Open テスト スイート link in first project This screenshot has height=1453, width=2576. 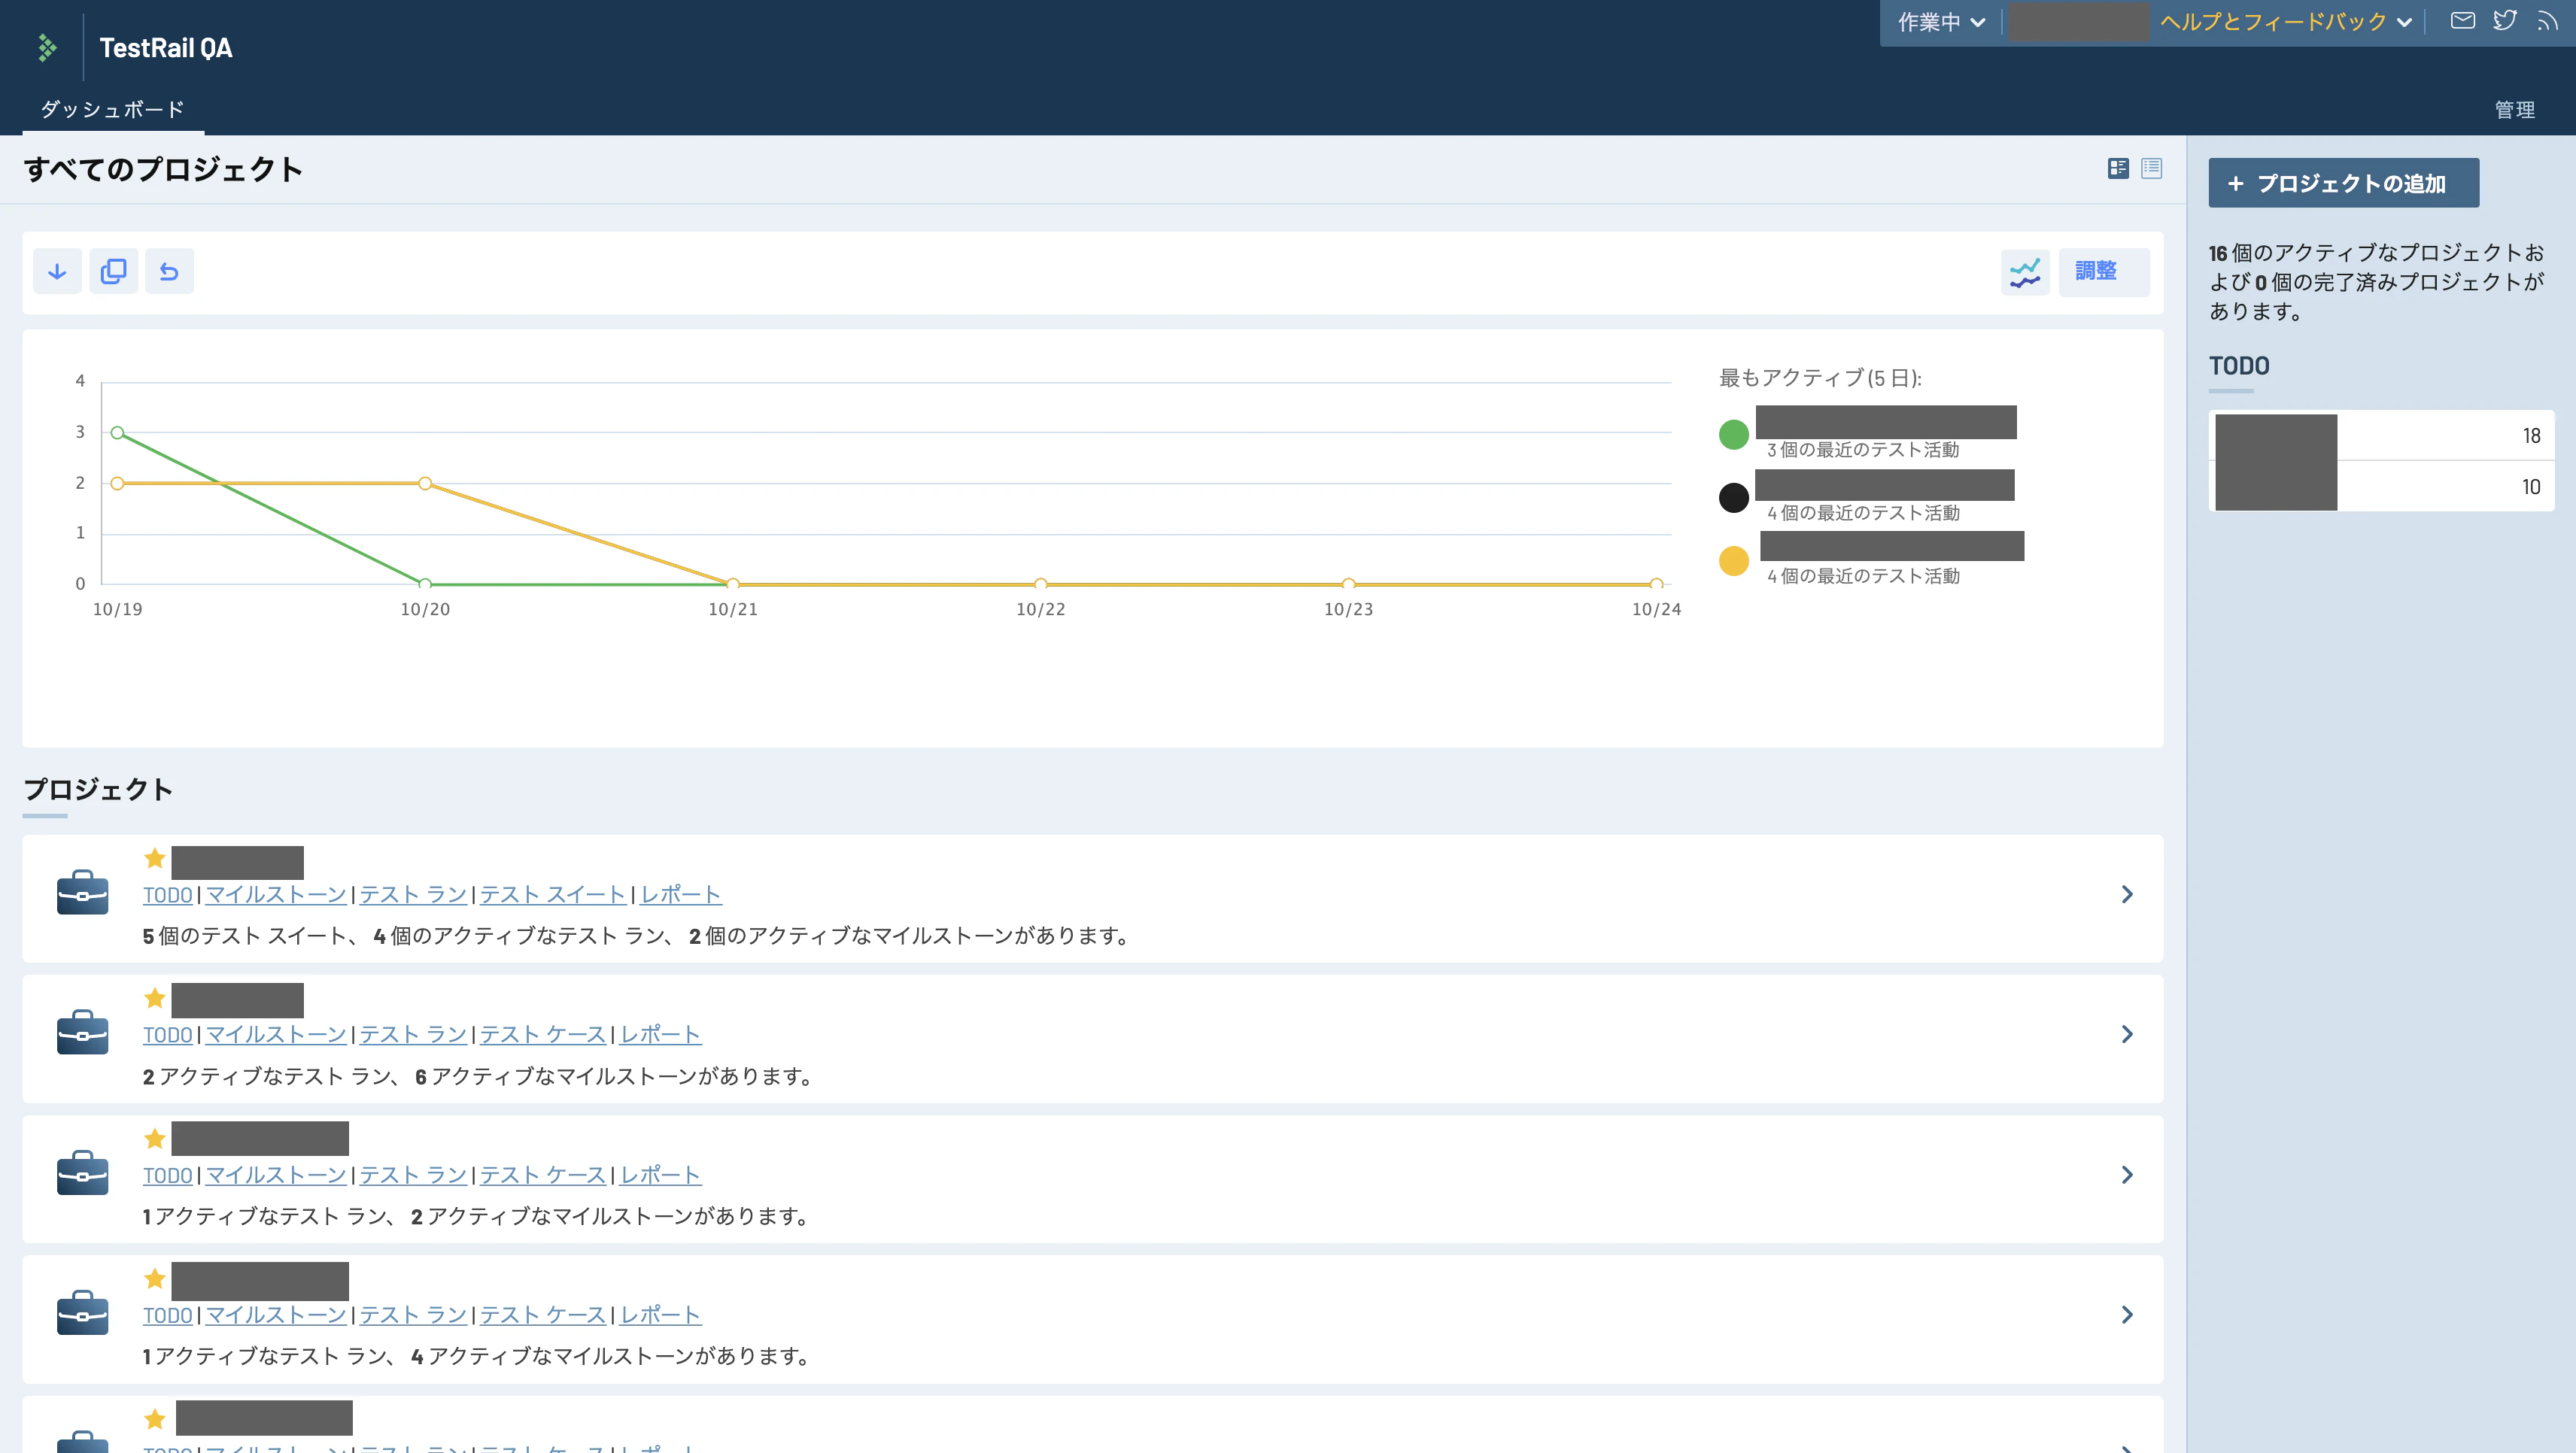pos(553,894)
